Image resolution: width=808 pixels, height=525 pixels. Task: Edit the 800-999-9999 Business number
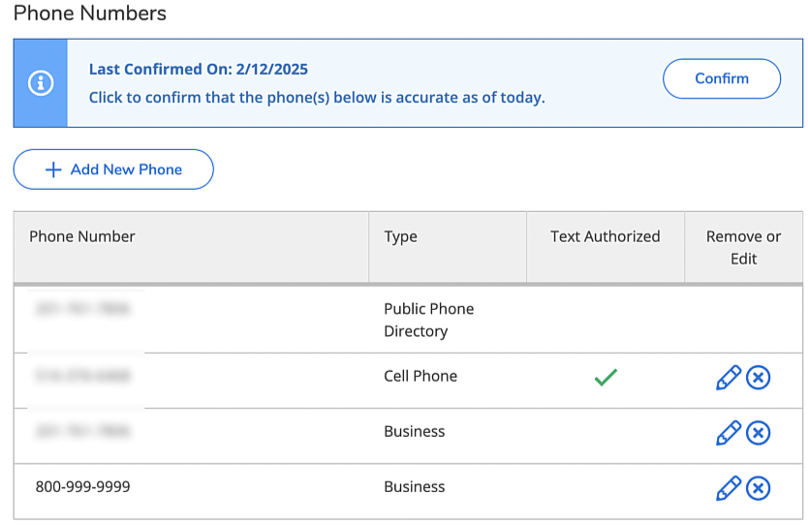(728, 488)
